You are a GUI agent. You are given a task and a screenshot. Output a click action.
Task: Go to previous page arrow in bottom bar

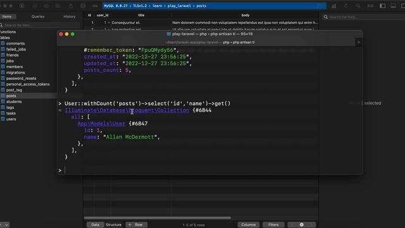[x=292, y=225]
